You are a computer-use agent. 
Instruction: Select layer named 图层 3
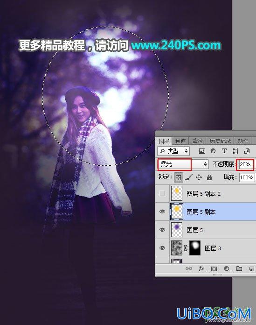point(213,248)
